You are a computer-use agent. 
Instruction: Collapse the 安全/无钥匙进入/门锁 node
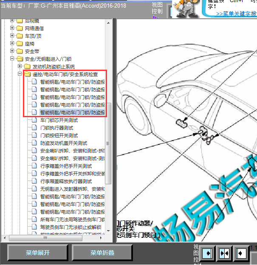coord(12,59)
